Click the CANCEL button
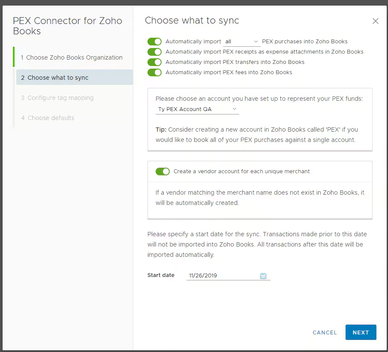The image size is (388, 352). [325, 332]
